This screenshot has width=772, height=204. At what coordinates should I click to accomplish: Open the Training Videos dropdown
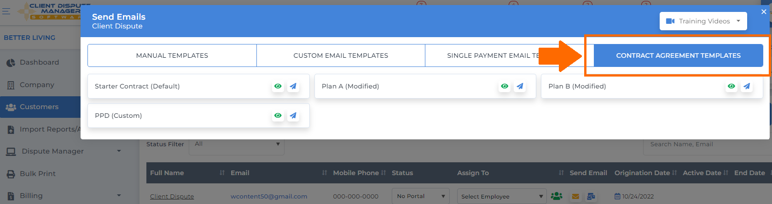703,21
